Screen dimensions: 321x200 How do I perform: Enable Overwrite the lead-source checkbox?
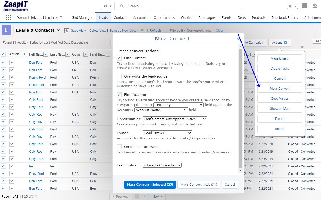point(119,76)
